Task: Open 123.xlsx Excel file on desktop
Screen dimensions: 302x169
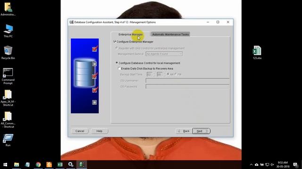Action: point(257,53)
